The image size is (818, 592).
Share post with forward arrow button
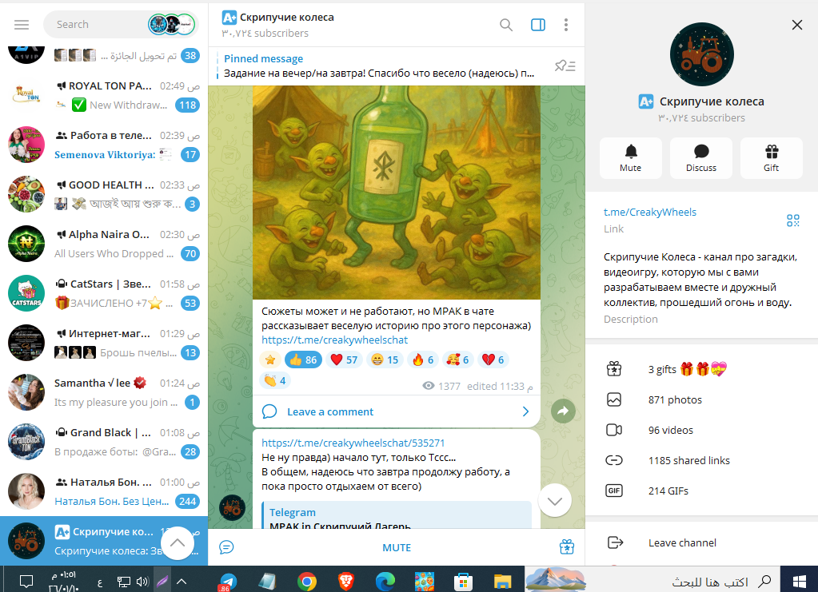(x=563, y=411)
